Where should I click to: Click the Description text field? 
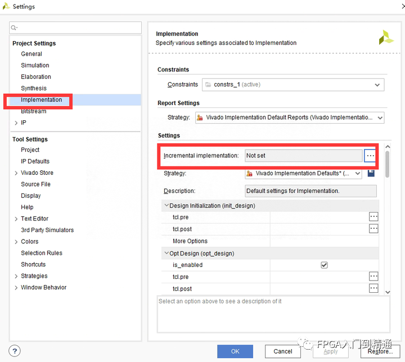(x=310, y=191)
